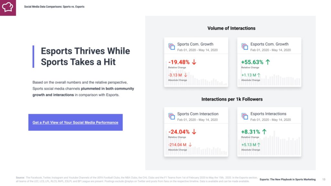Click the chef hat logo icon
Viewport: 331px width, 186px height.
click(8, 8)
